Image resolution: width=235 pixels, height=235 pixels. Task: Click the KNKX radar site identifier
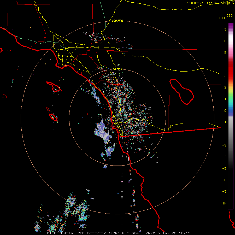click(150, 233)
